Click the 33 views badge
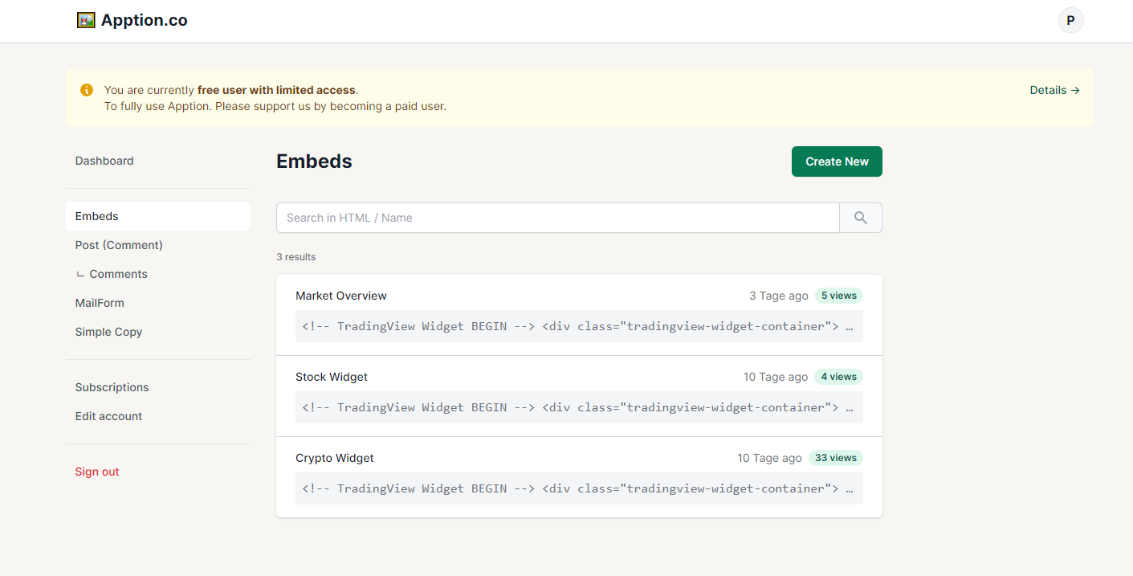 click(835, 458)
